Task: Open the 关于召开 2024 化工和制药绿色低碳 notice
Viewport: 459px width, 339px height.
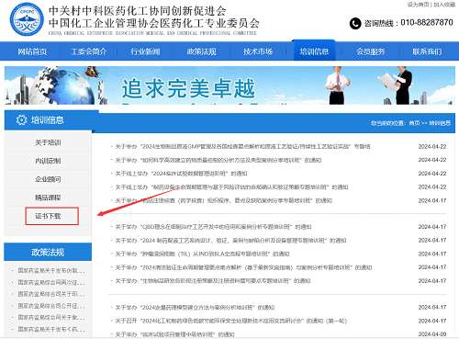Action: coord(231,321)
